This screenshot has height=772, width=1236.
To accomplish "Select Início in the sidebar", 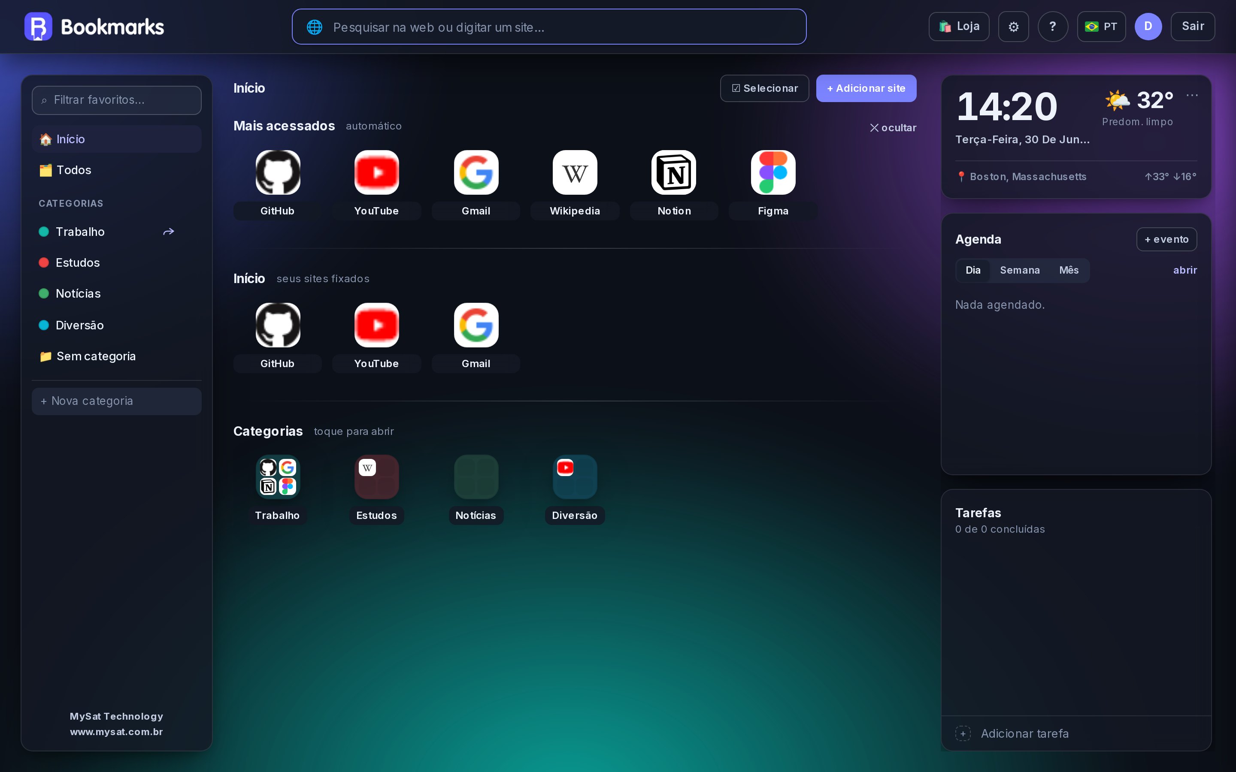I will click(116, 139).
